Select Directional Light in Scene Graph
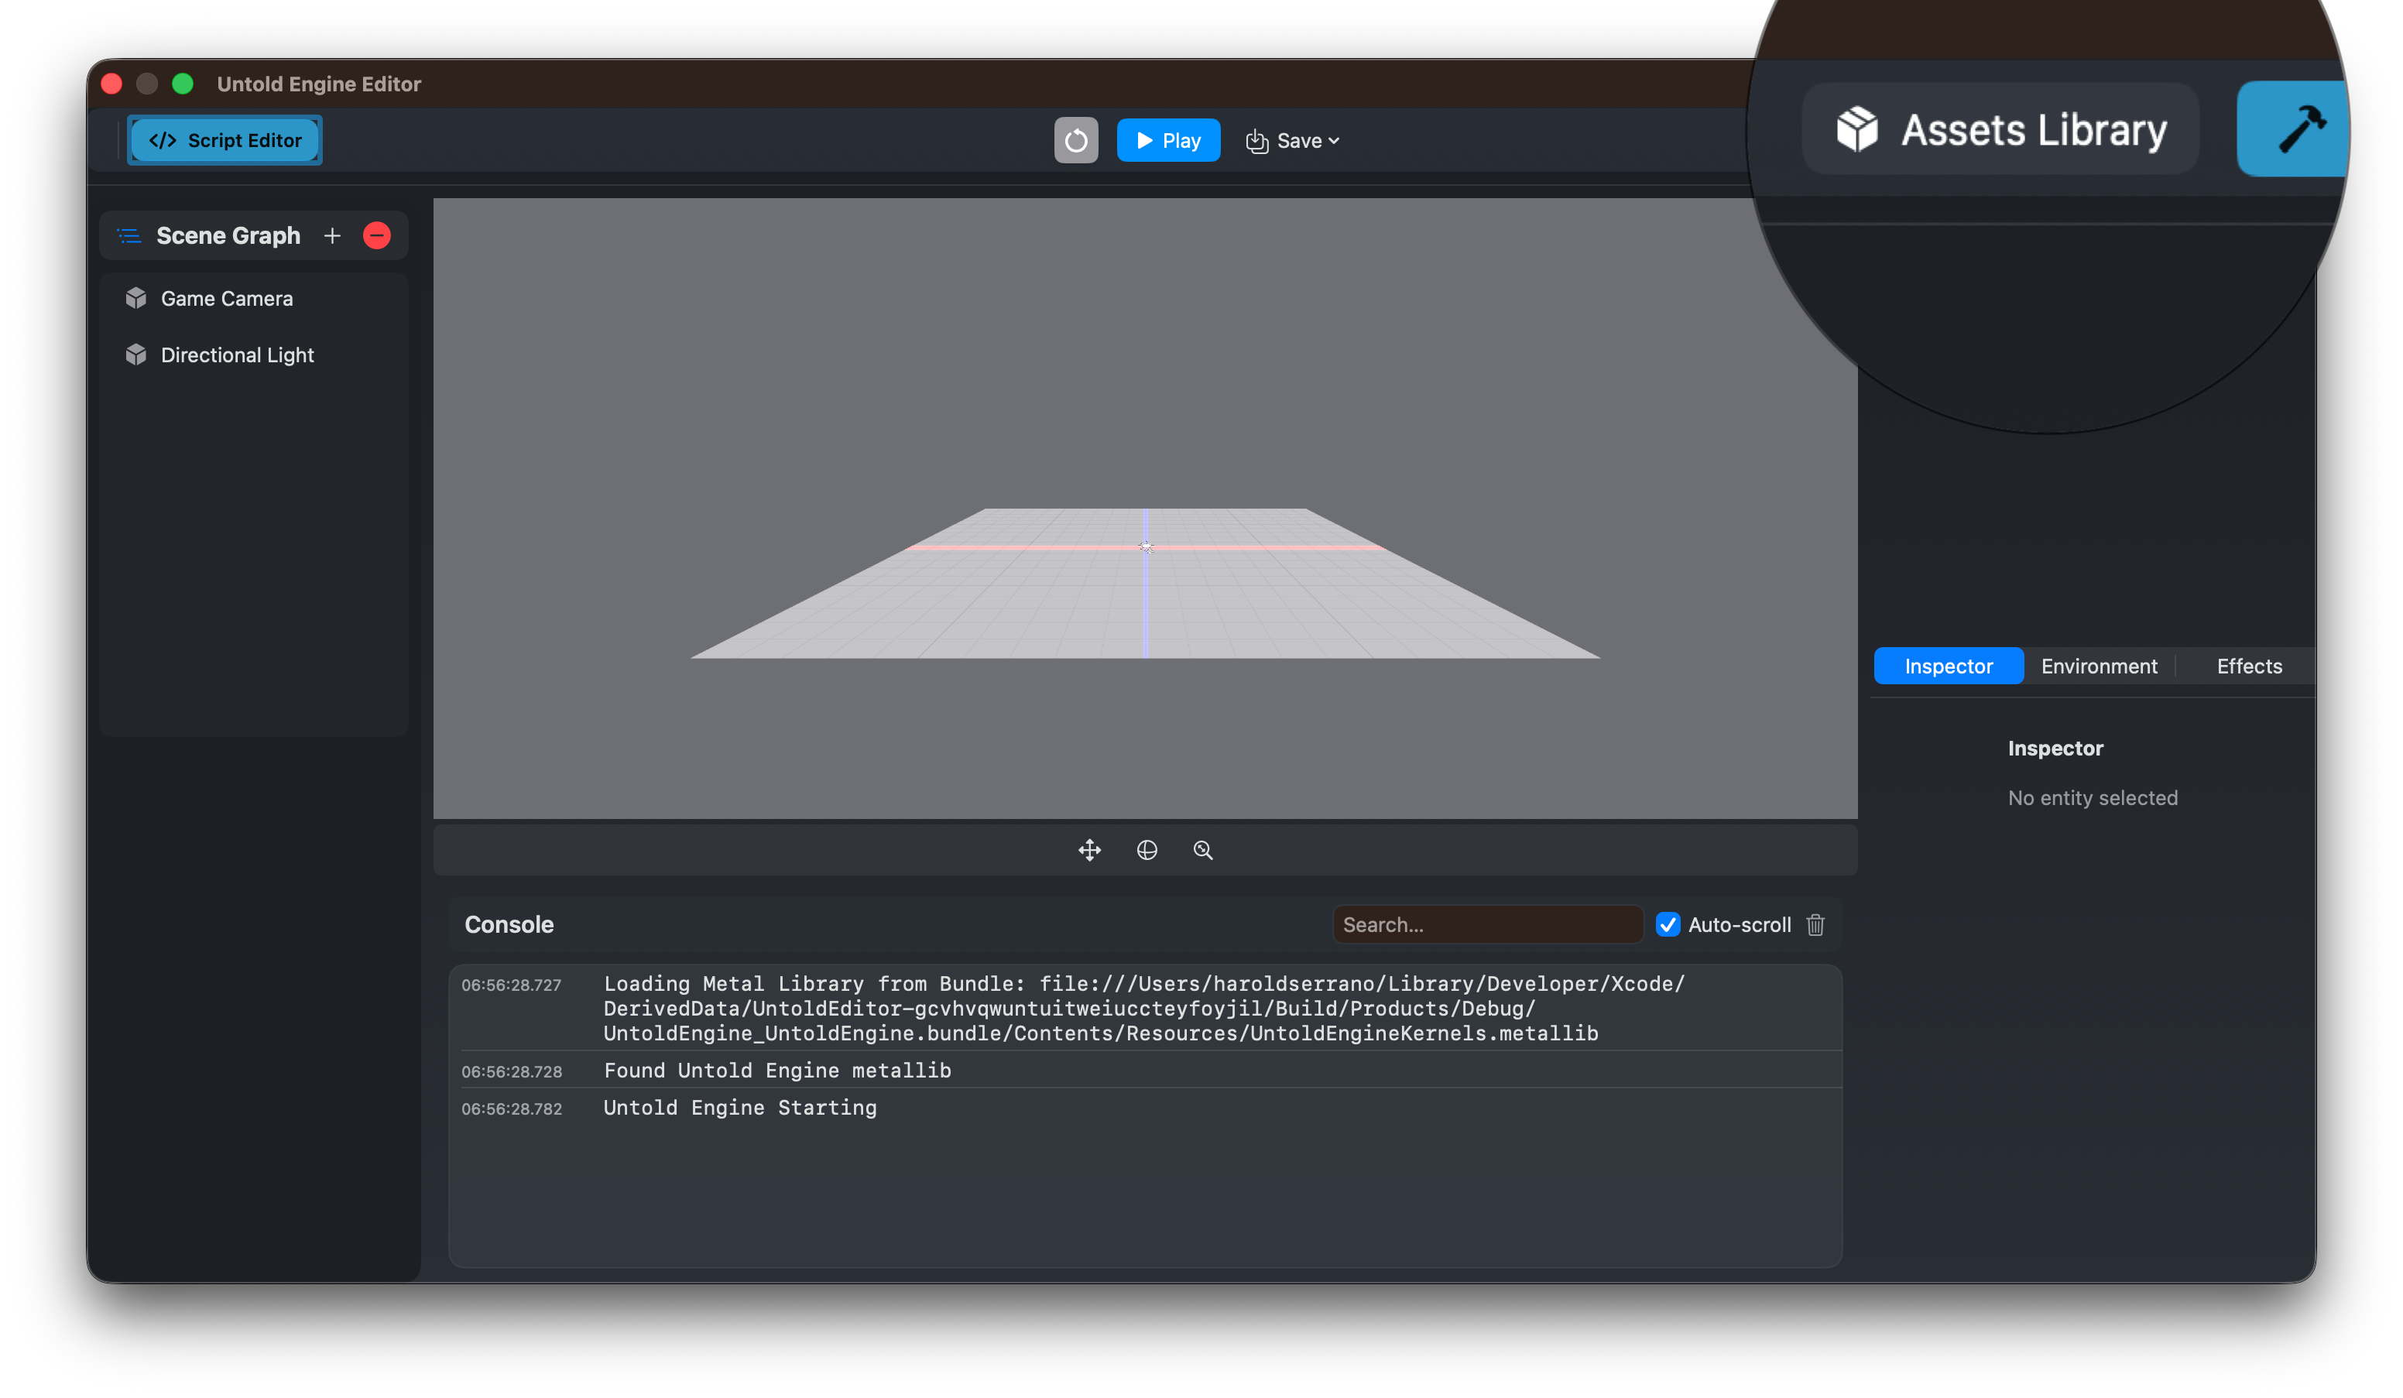 pyautogui.click(x=236, y=354)
